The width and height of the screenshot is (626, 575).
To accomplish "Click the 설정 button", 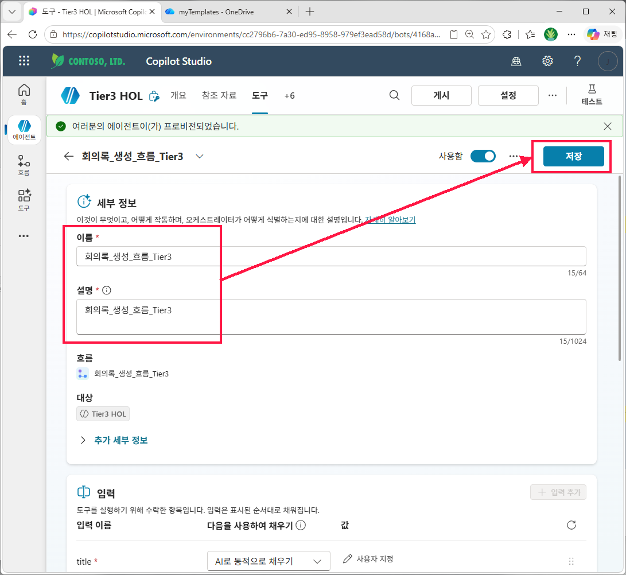I will coord(508,95).
